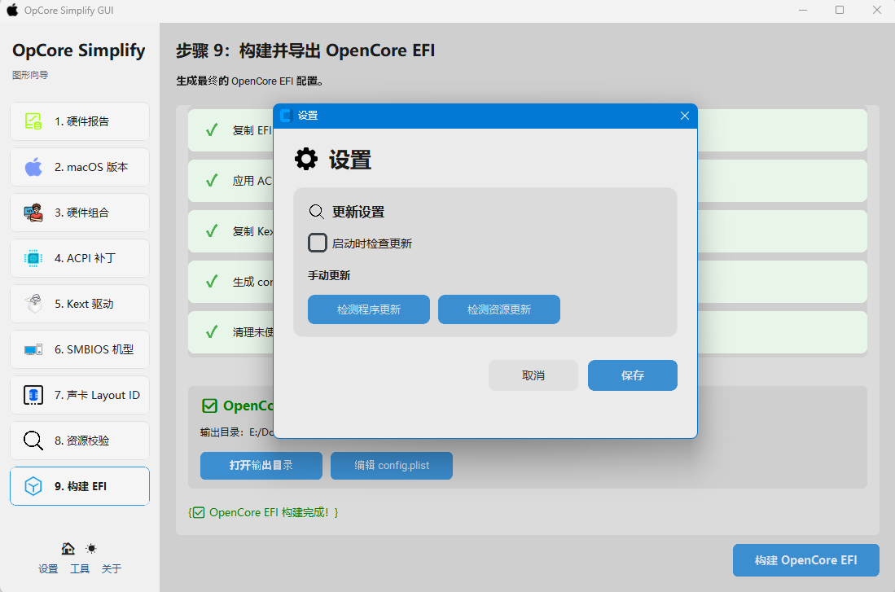
Task: Click the Apple icon for macOS 版本
Action: coord(33,167)
